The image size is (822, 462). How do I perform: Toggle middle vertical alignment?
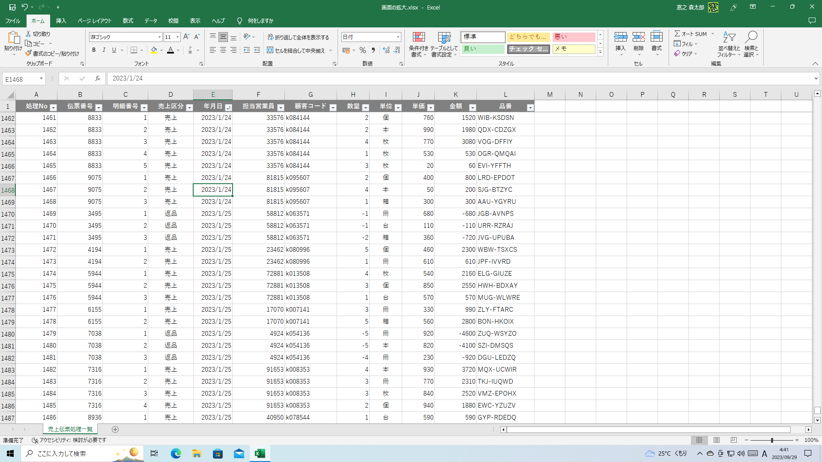[223, 37]
